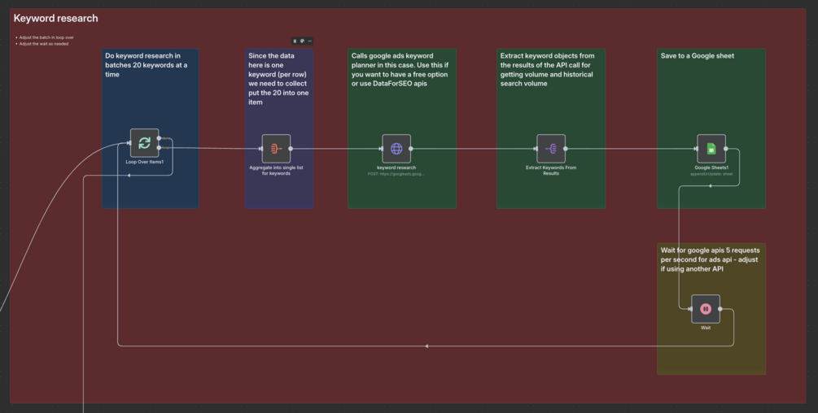Screen dimensions: 818x413
Task: Select the Extract Keywords From Results node
Action: tap(551, 149)
